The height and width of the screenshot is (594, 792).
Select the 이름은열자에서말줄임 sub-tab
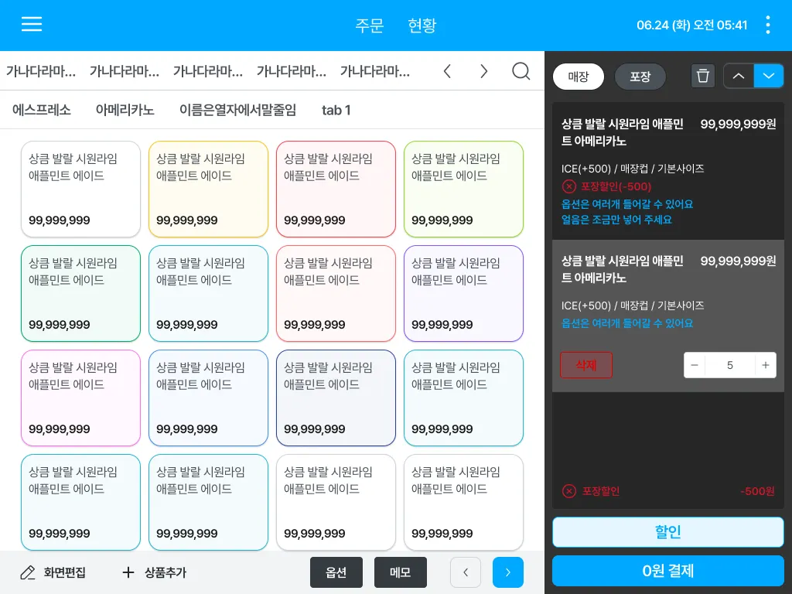point(238,110)
